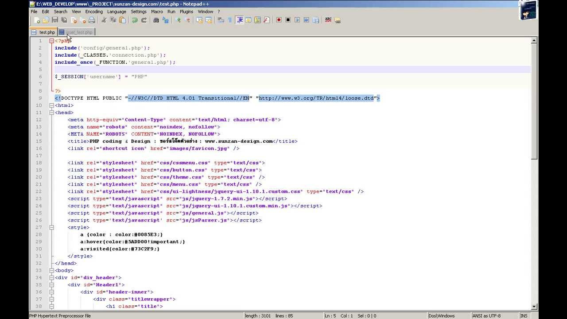Collapse the header-inner fold on line 36
Screen dimensions: 567x319
click(x=52, y=292)
